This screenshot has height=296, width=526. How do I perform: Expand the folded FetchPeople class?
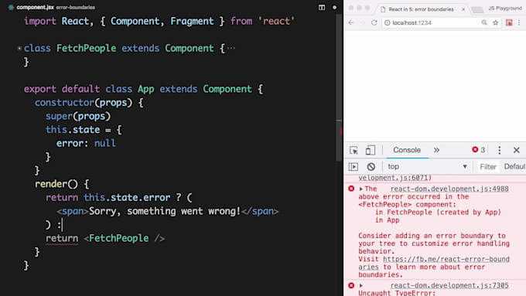coord(19,48)
